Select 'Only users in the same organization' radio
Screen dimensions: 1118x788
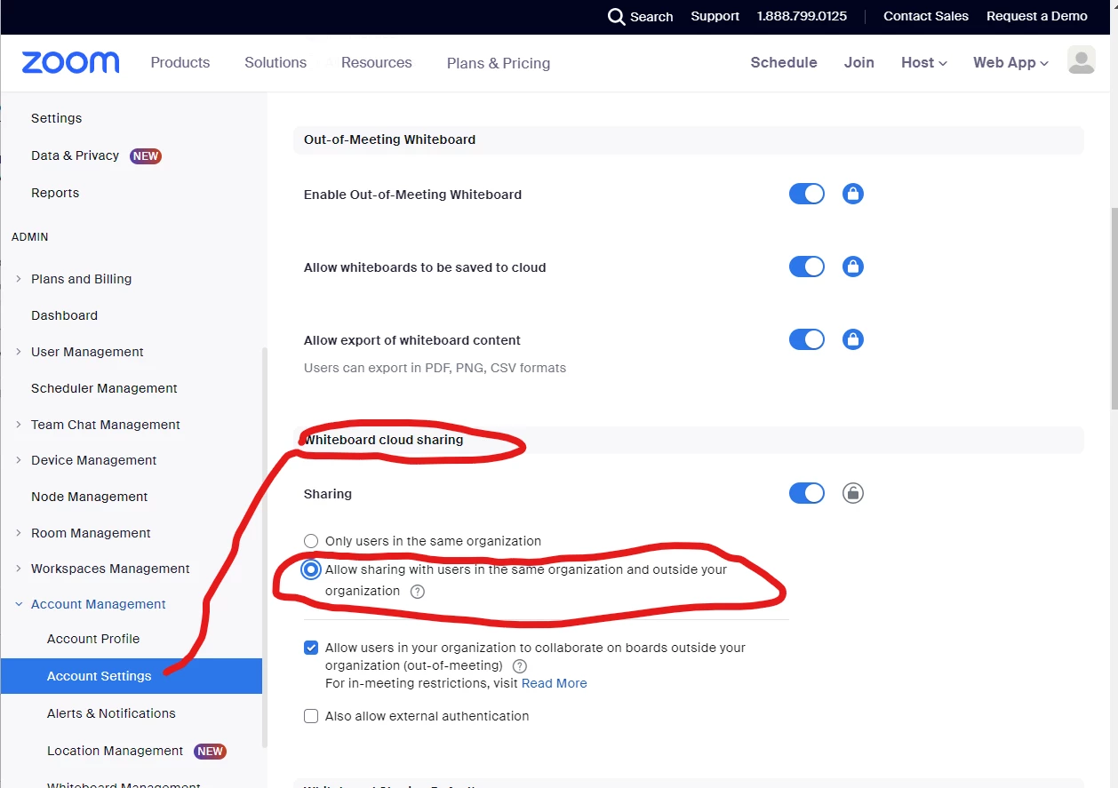click(x=311, y=541)
